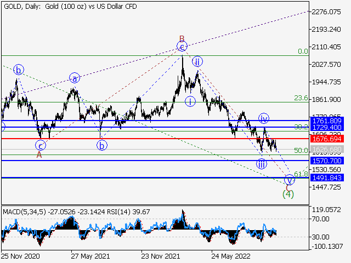Click the red C wave label
The image size is (351, 263).
tap(288, 188)
